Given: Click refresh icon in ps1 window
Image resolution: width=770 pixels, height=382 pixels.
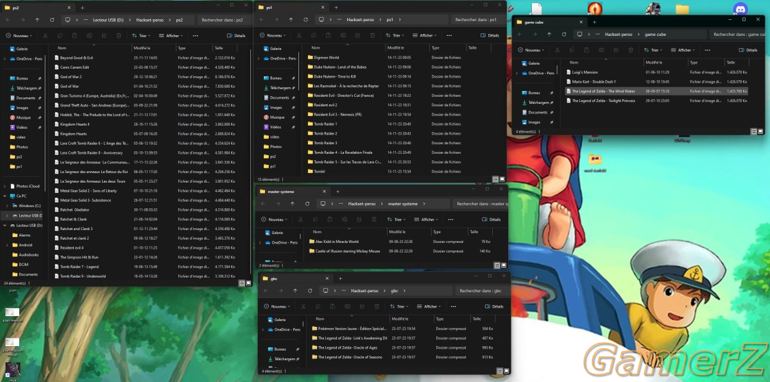Looking at the screenshot, I should coord(306,20).
